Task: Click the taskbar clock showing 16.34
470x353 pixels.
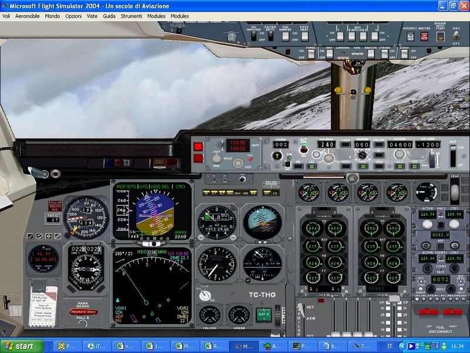Action: point(457,346)
